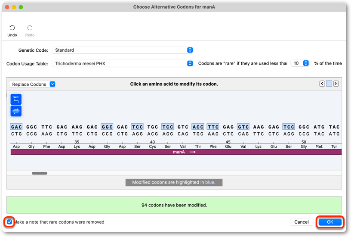
Task: Select the Met amino acid label
Action: (319, 147)
